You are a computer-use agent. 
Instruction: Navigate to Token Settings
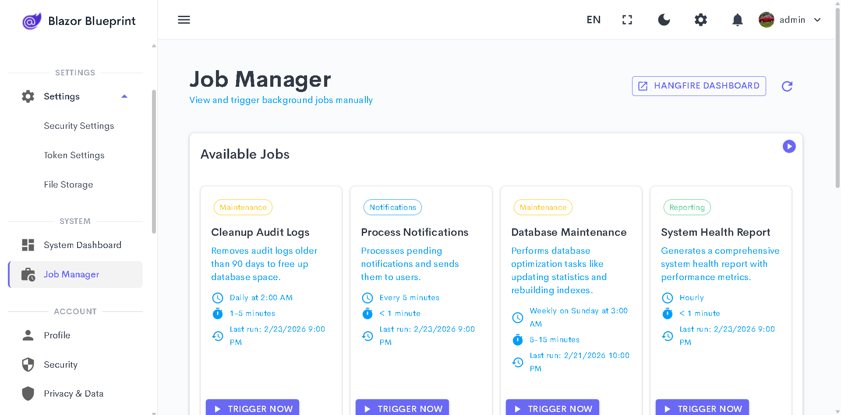click(x=74, y=155)
